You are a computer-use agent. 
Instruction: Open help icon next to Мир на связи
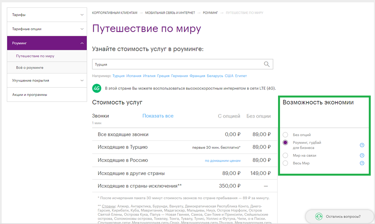362,156
